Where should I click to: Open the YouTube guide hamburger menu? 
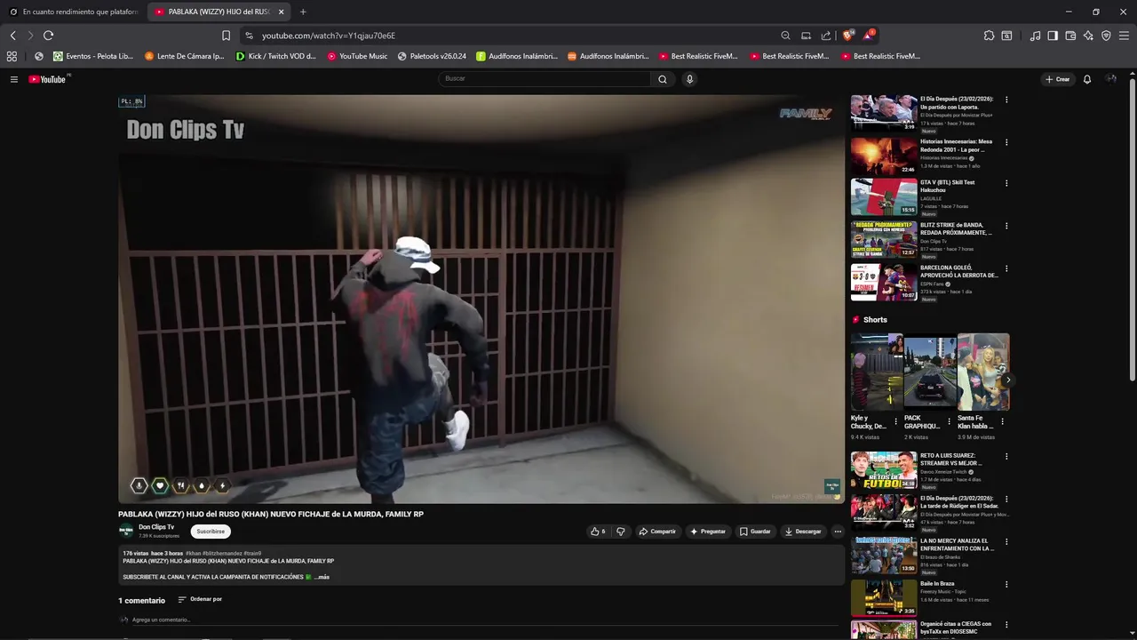[13, 79]
